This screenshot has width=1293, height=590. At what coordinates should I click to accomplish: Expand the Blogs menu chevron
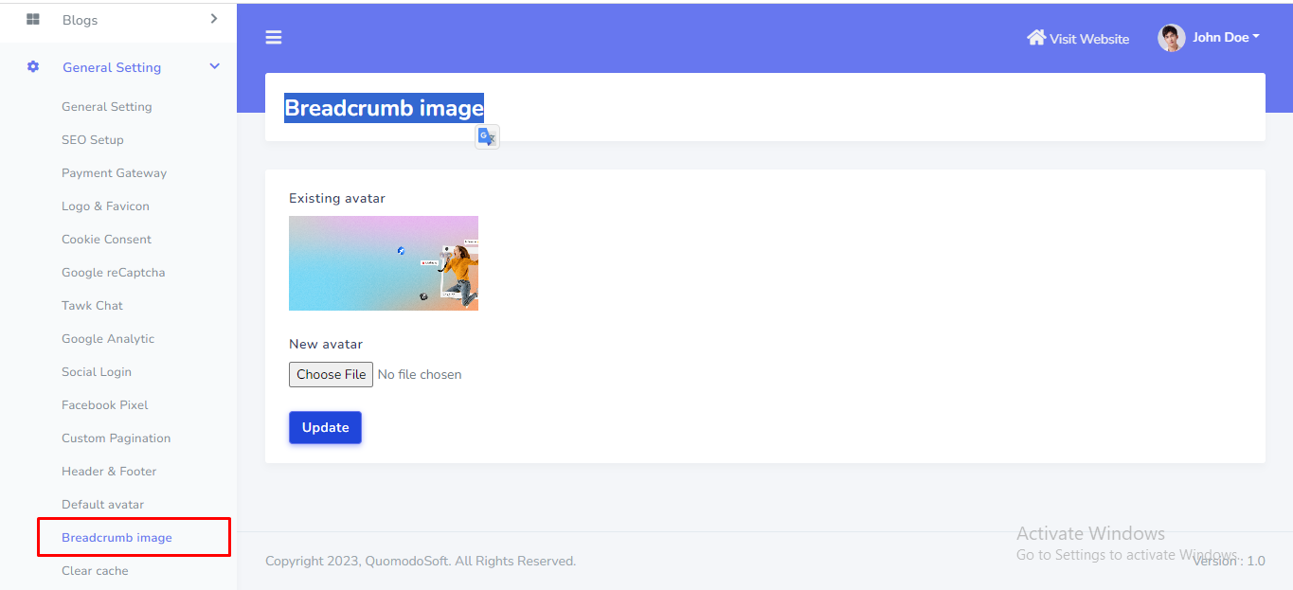pos(214,19)
